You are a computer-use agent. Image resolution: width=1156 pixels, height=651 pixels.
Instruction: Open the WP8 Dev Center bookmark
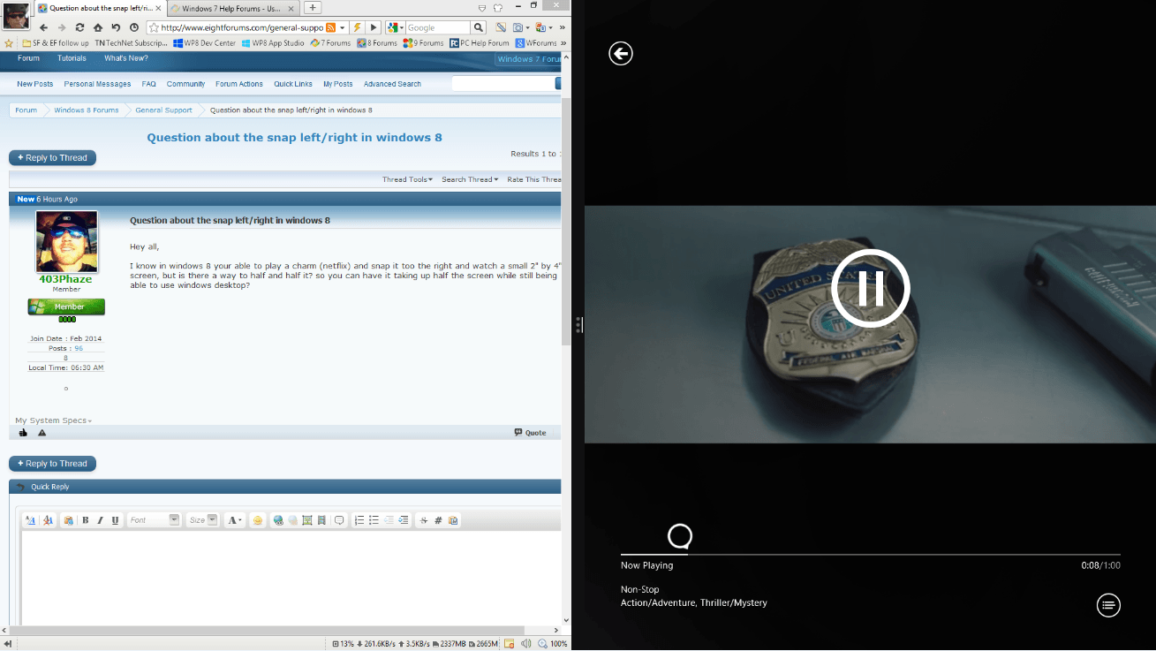[x=205, y=42]
